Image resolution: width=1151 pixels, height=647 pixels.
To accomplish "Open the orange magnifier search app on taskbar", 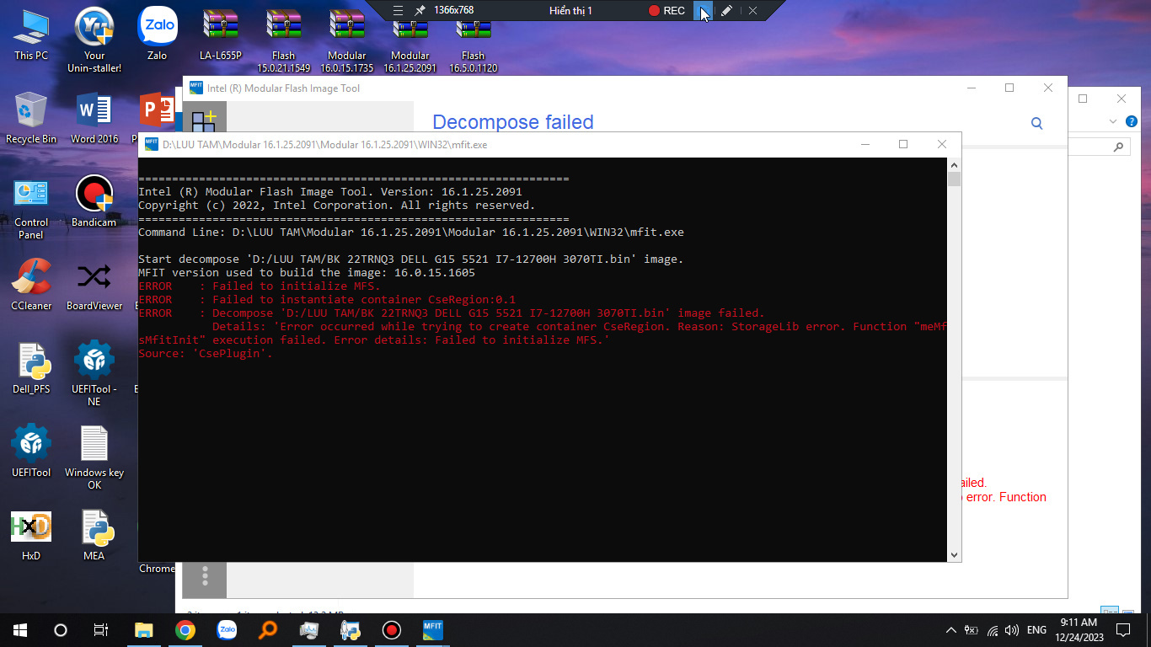I will point(268,629).
